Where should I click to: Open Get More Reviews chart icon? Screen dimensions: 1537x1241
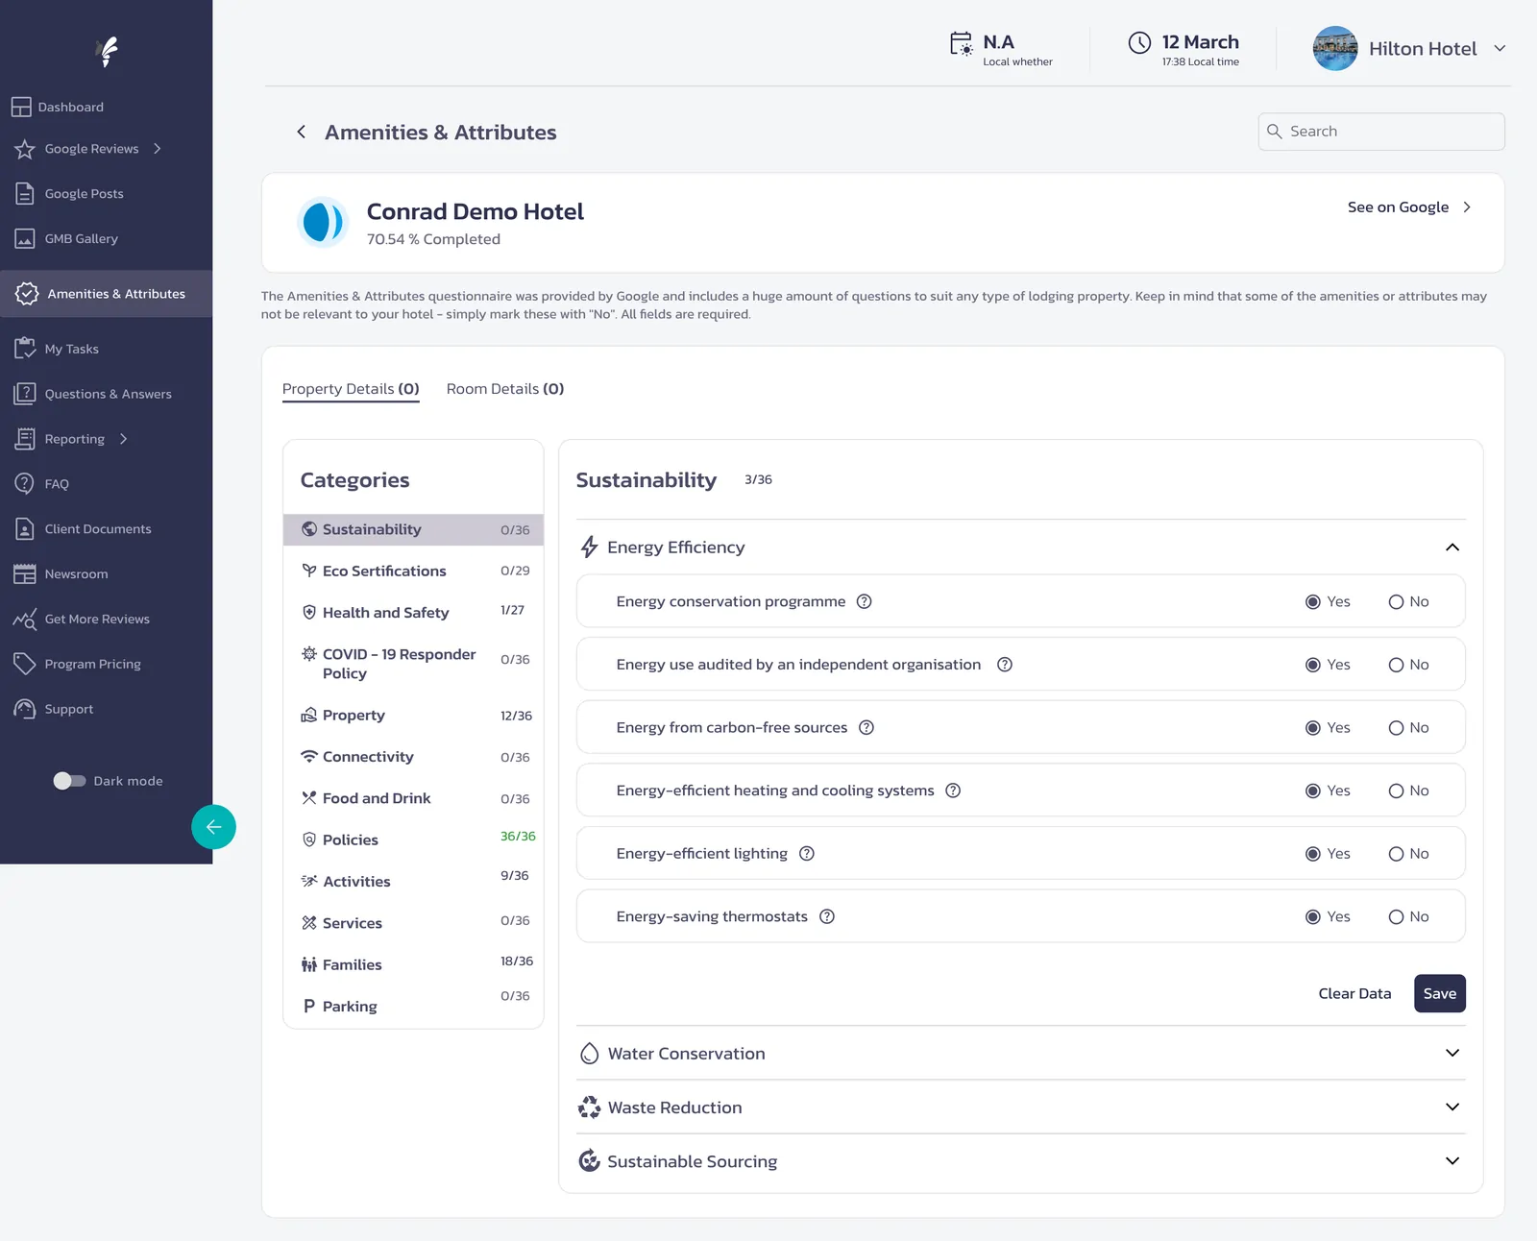25,619
